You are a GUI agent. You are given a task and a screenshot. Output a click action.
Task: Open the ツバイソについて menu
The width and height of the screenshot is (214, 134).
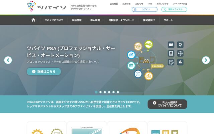click(54, 20)
